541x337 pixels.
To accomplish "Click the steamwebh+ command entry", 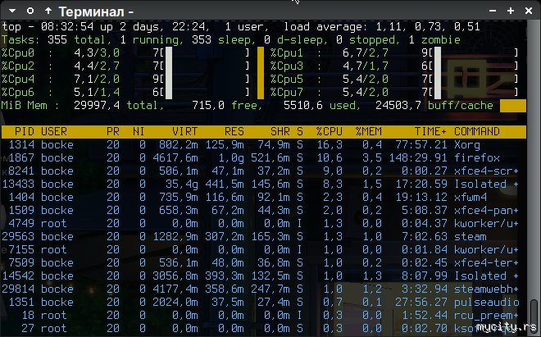I will (x=486, y=289).
